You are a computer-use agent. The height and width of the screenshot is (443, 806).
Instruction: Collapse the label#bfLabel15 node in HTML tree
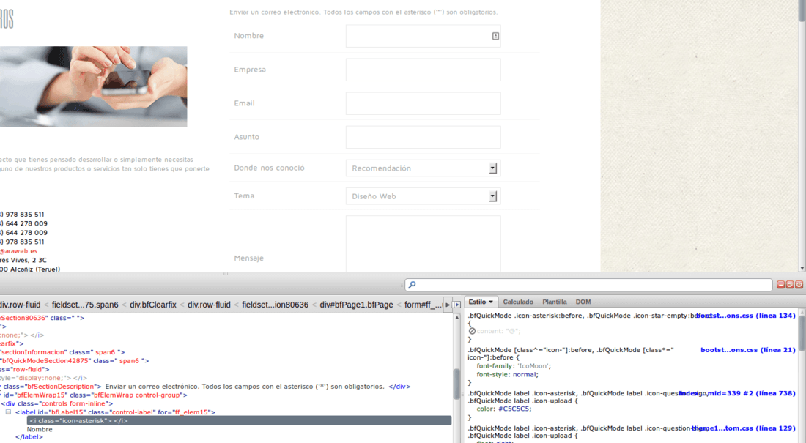[x=8, y=412]
